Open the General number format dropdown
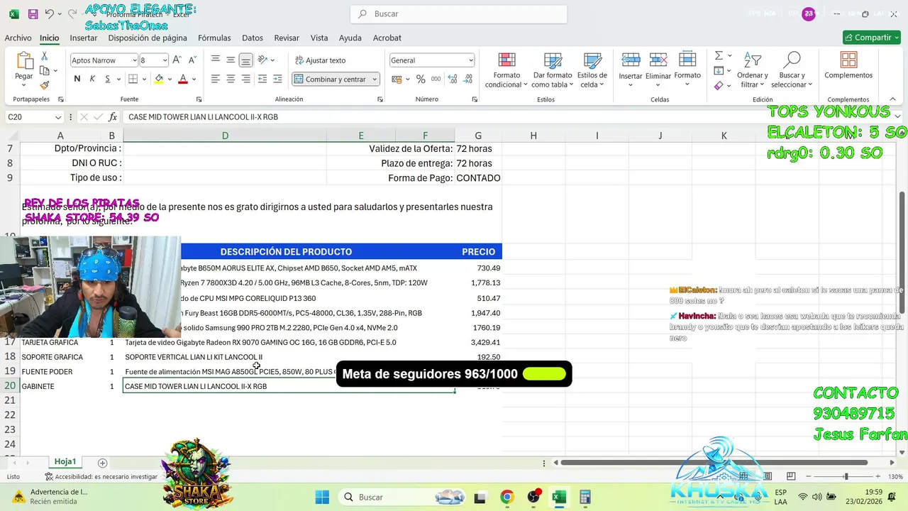This screenshot has width=908, height=511. pyautogui.click(x=470, y=60)
